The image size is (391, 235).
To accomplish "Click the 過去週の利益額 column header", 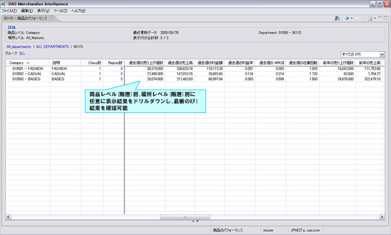I will tap(210, 63).
